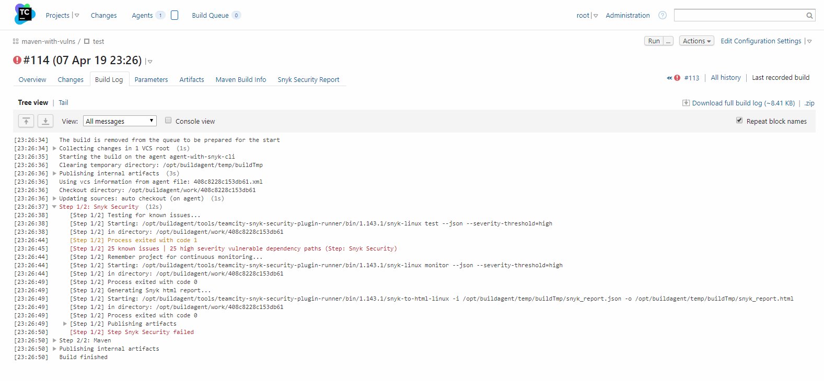The image size is (824, 381).
Task: Expand the build #114 title dropdown arrow
Action: point(150,62)
